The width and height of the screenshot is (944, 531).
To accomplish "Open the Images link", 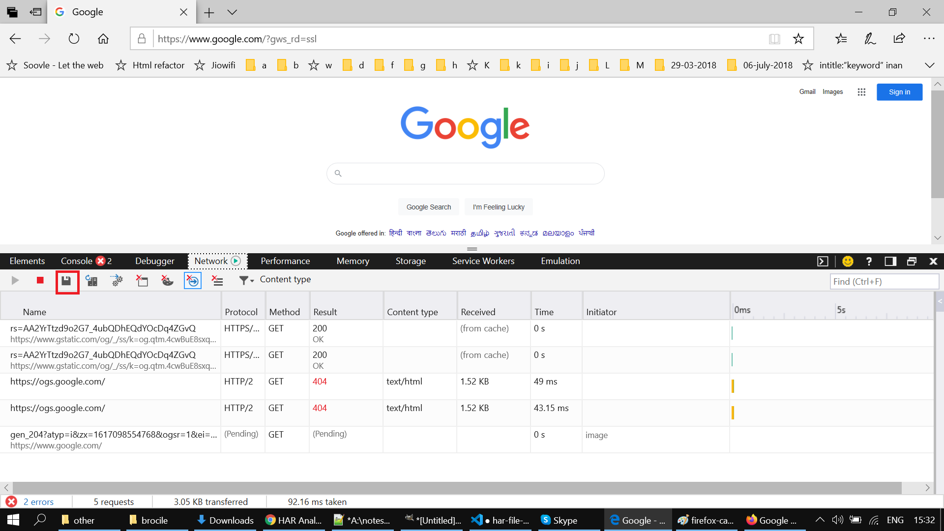I will (832, 92).
